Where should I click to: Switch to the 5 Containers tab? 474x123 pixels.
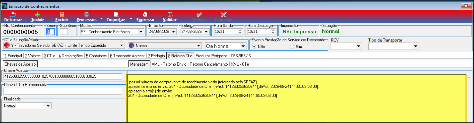96,56
